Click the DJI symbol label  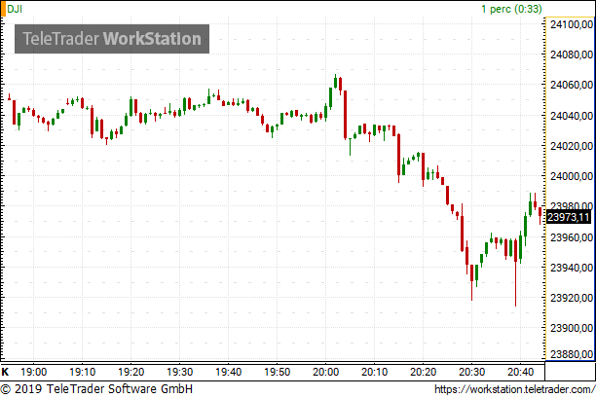[15, 9]
